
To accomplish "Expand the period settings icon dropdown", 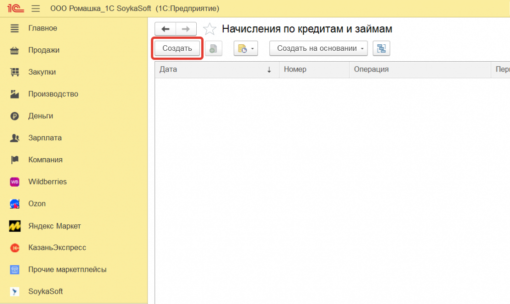I will tap(246, 48).
